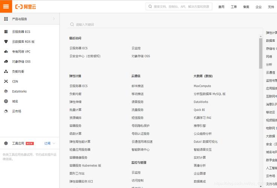The height and width of the screenshot is (188, 277).
Task: Click the Aliyun logo
Action: tap(26, 7)
